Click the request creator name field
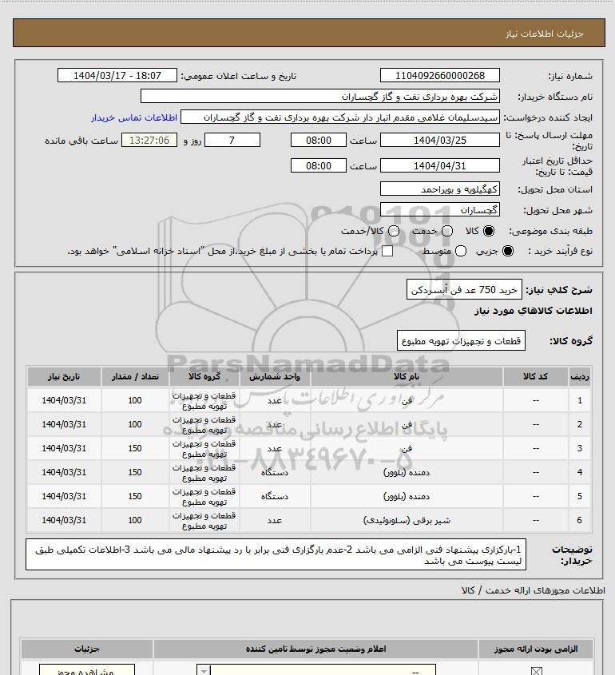 pyautogui.click(x=340, y=117)
